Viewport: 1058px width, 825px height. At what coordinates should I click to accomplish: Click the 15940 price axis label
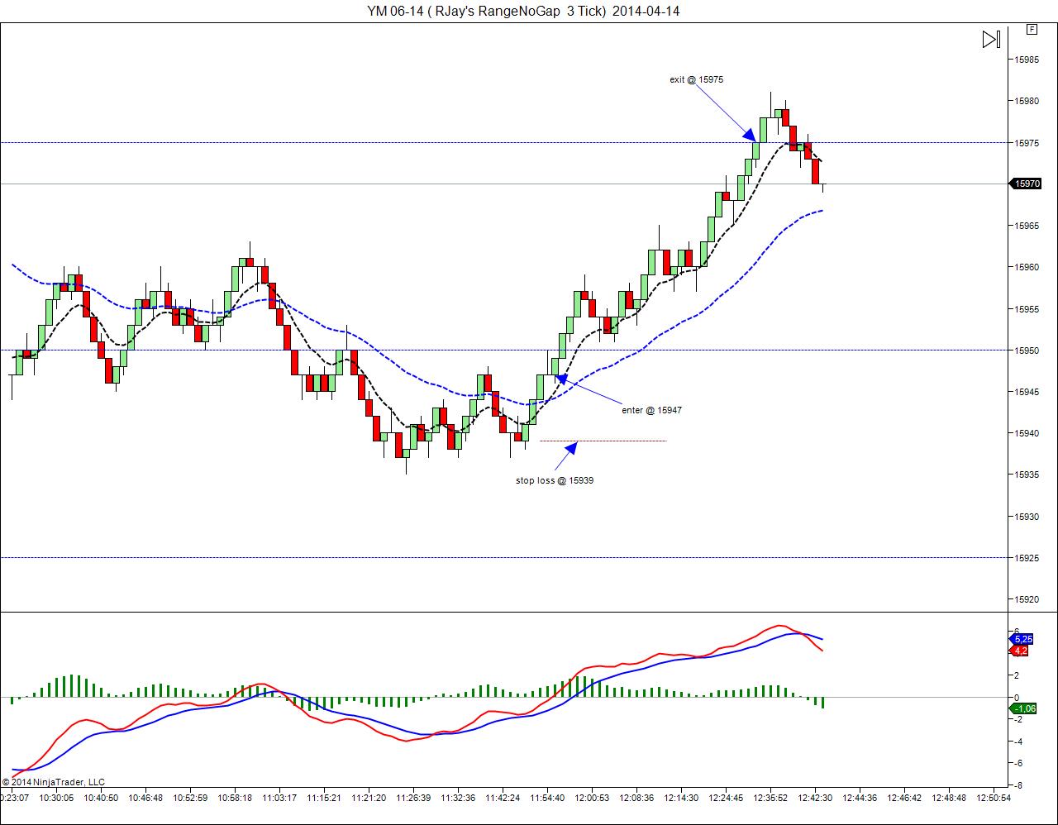(1027, 433)
